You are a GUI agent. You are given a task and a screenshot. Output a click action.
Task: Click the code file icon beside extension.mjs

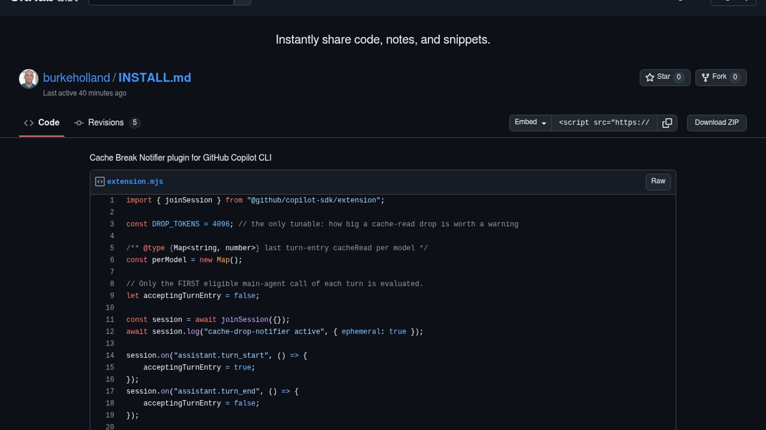pos(100,182)
